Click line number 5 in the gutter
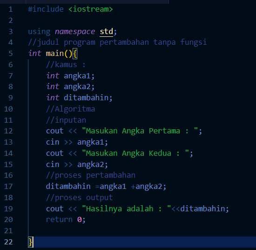 [x=11, y=54]
